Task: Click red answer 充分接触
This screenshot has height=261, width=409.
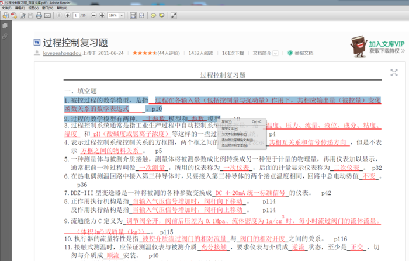Action: tap(214, 247)
